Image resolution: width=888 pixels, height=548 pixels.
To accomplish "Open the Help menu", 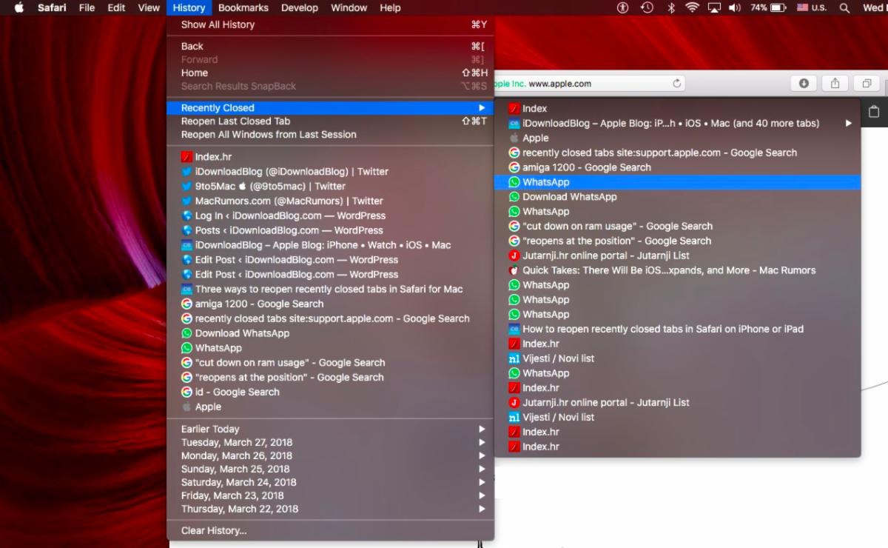I will (390, 7).
